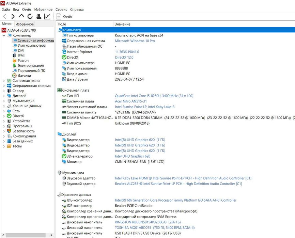Image resolution: width=295 pixels, height=238 pixels.
Task: Open the Microsoft Windows 10 Pro link
Action: pyautogui.click(x=135, y=41)
